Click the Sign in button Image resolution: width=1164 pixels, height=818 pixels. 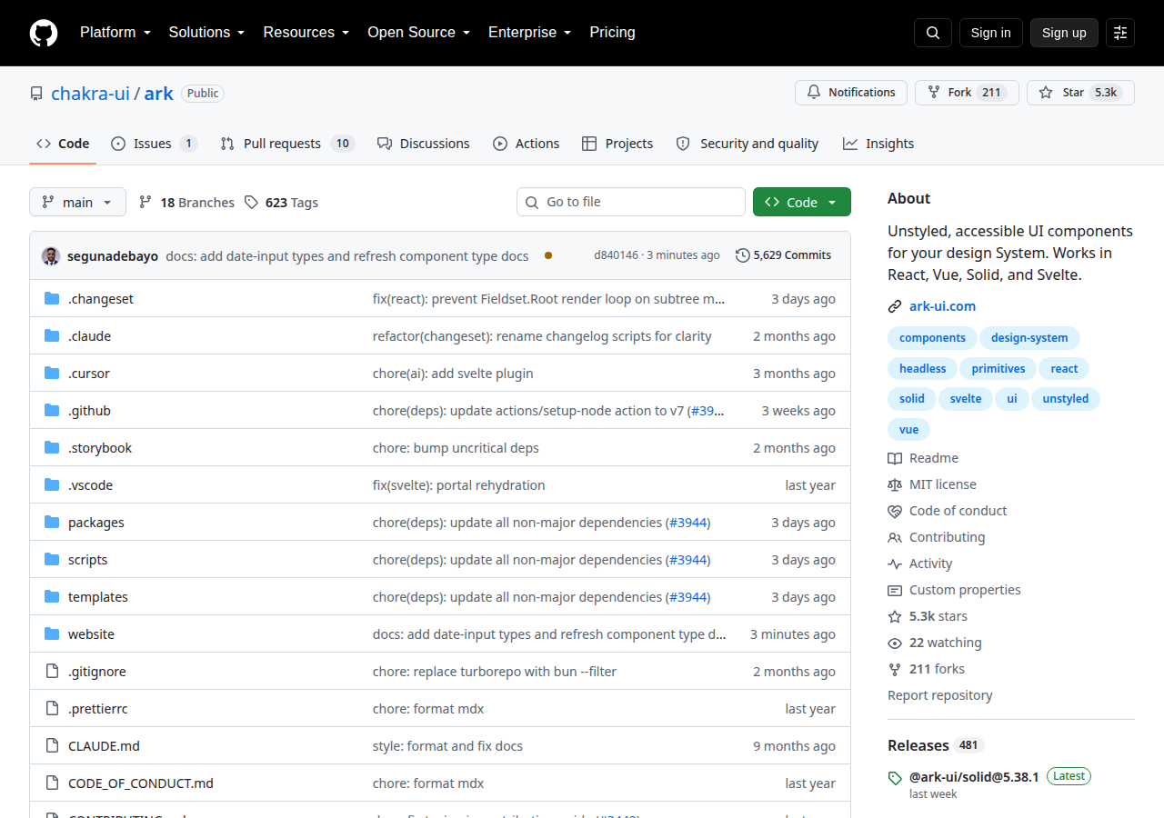point(990,33)
